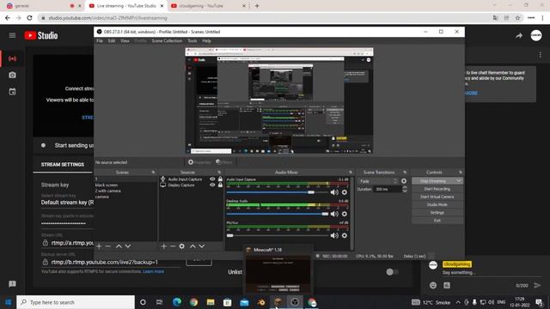
Task: Open Audio Input Capture mixer settings gear
Action: pos(345,192)
